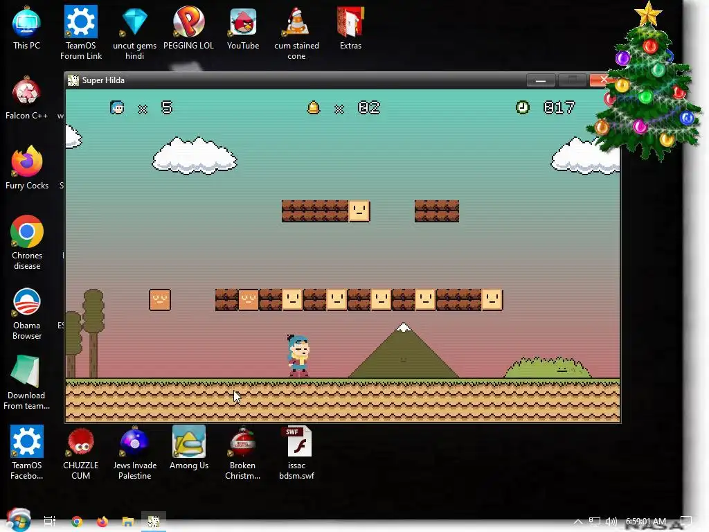Open Task View in the taskbar

[x=50, y=521]
